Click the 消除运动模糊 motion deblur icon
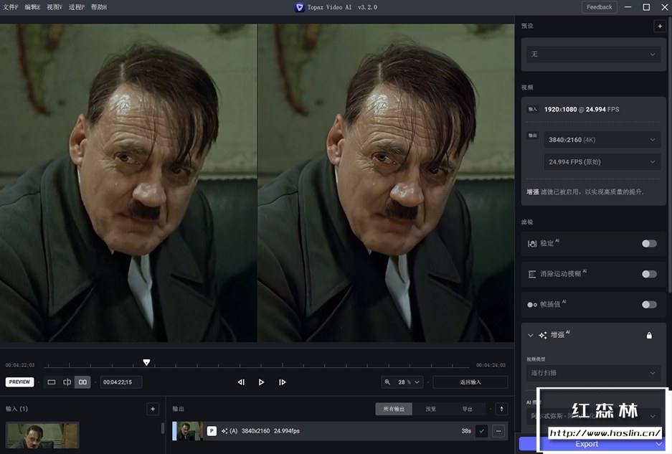This screenshot has width=672, height=454. [x=532, y=274]
